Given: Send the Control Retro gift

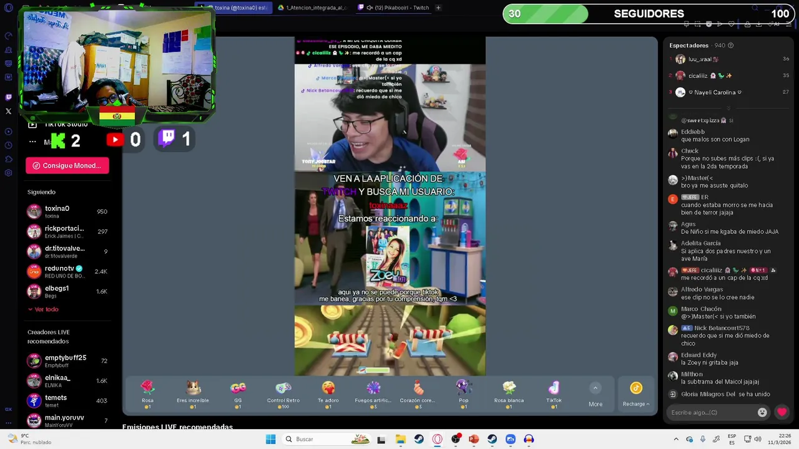Looking at the screenshot, I should [x=283, y=395].
